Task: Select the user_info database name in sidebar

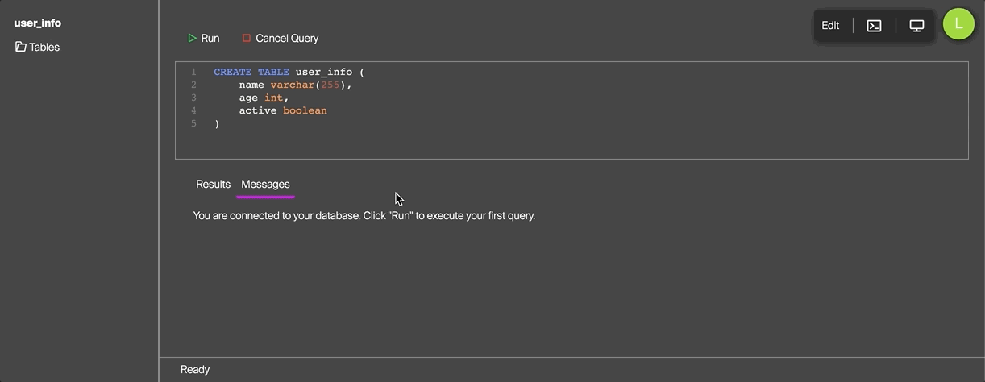Action: click(37, 23)
